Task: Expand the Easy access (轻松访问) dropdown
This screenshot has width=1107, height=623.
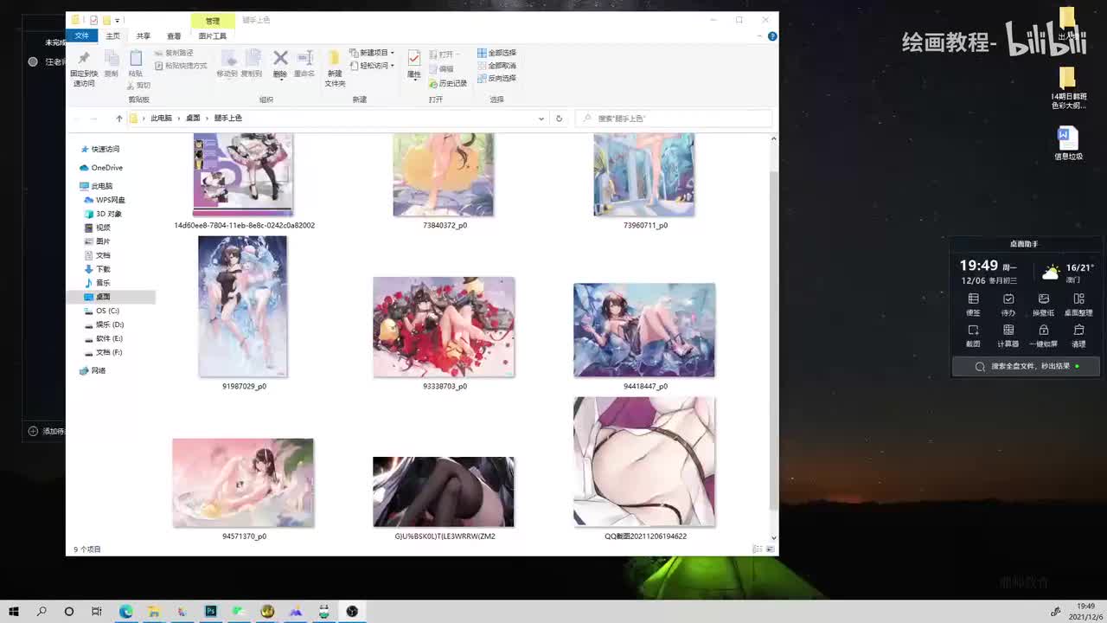Action: click(372, 66)
